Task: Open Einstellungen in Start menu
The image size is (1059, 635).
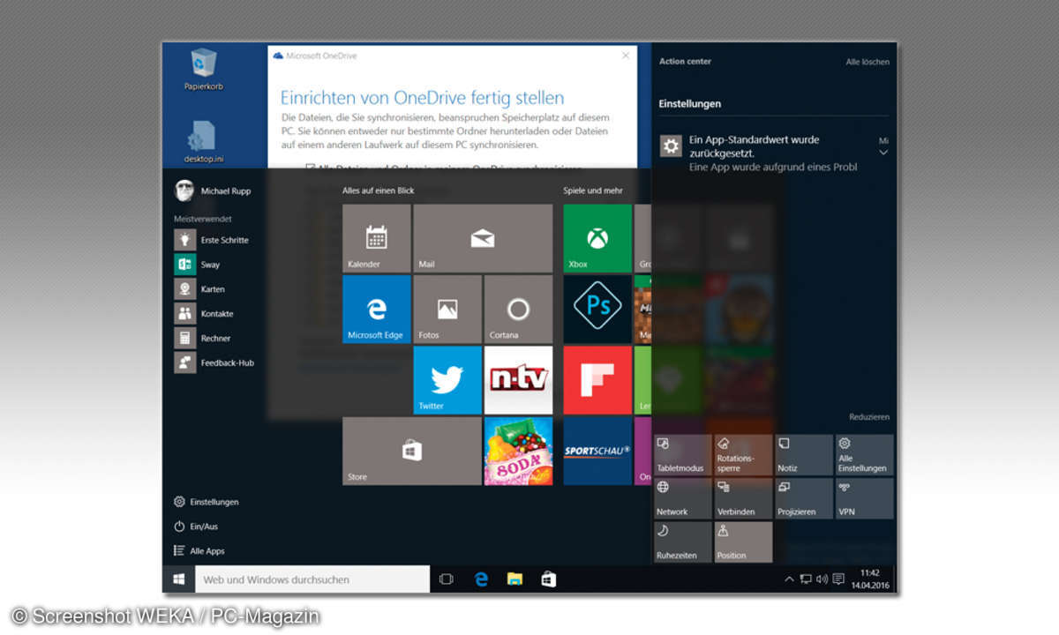Action: (206, 502)
